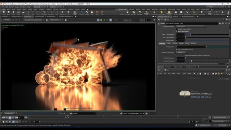Select the Font shelf tool
Screen dimensions: 231x130
pos(68,13)
